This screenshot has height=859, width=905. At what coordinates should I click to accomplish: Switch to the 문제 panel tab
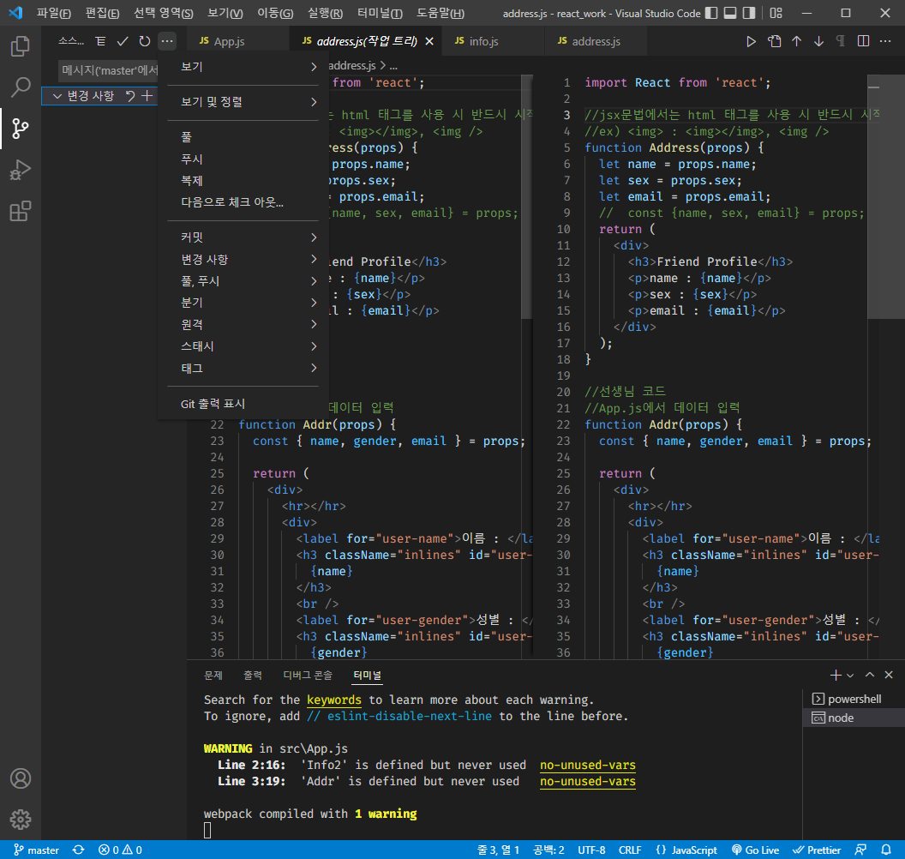(x=213, y=675)
